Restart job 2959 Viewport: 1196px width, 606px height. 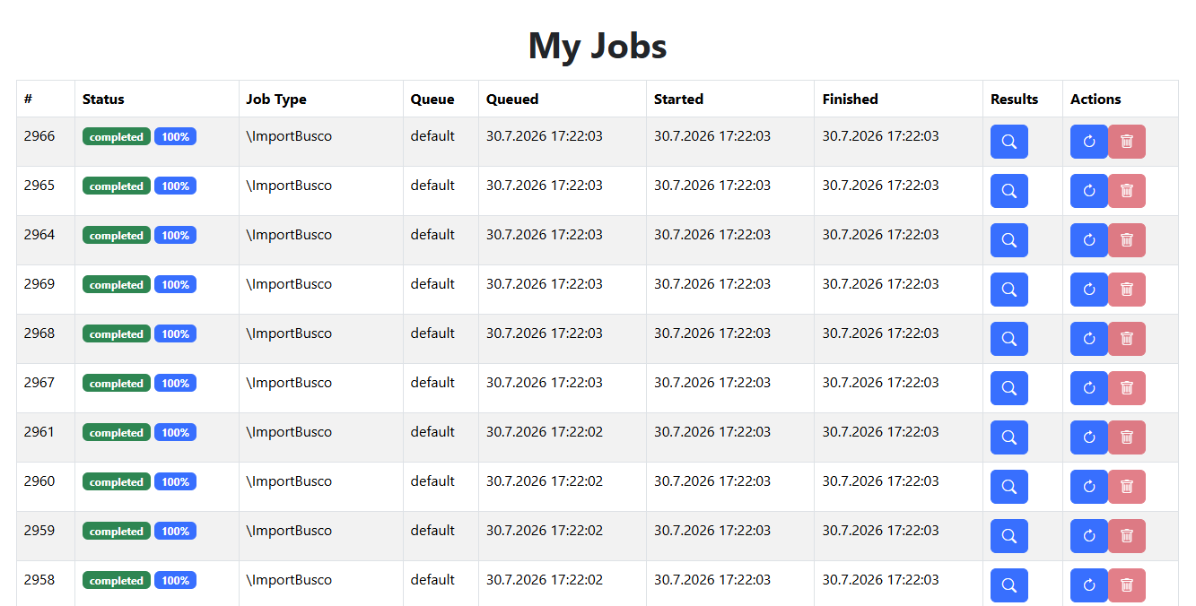(x=1089, y=536)
